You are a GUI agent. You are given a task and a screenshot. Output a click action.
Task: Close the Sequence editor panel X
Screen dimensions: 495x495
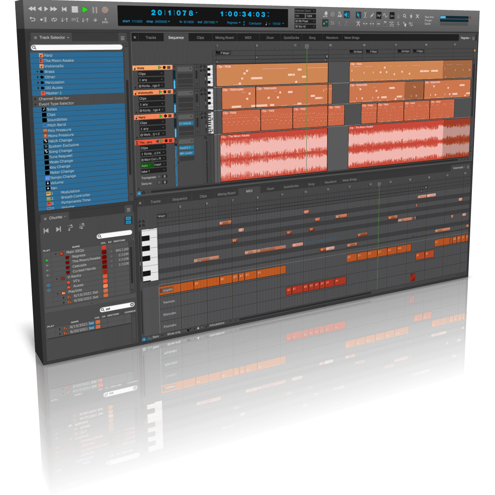135,37
